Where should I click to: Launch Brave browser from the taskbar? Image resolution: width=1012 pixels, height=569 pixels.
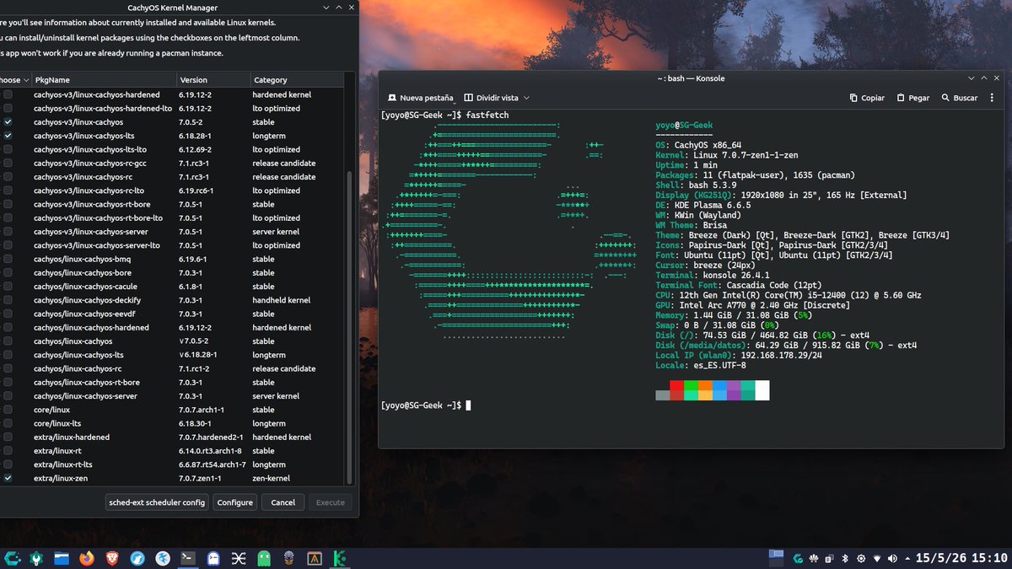pos(112,558)
